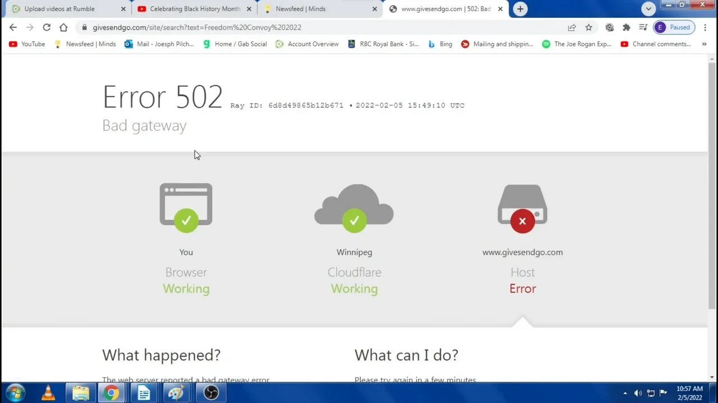Open the Bing bookmark
This screenshot has height=403, width=718.
coord(440,44)
